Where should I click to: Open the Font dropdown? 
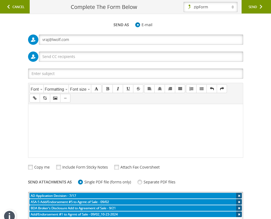pos(36,89)
